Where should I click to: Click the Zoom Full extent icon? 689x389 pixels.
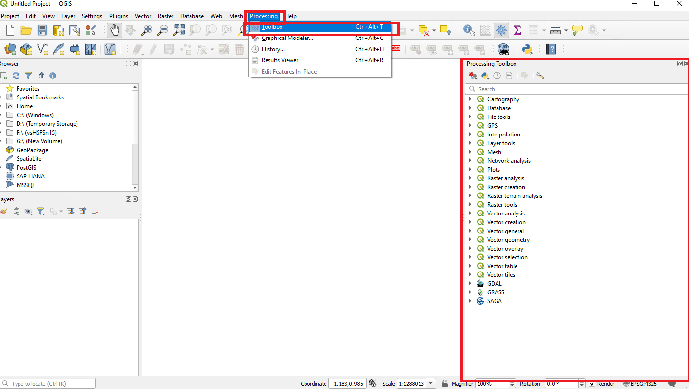[x=179, y=30]
